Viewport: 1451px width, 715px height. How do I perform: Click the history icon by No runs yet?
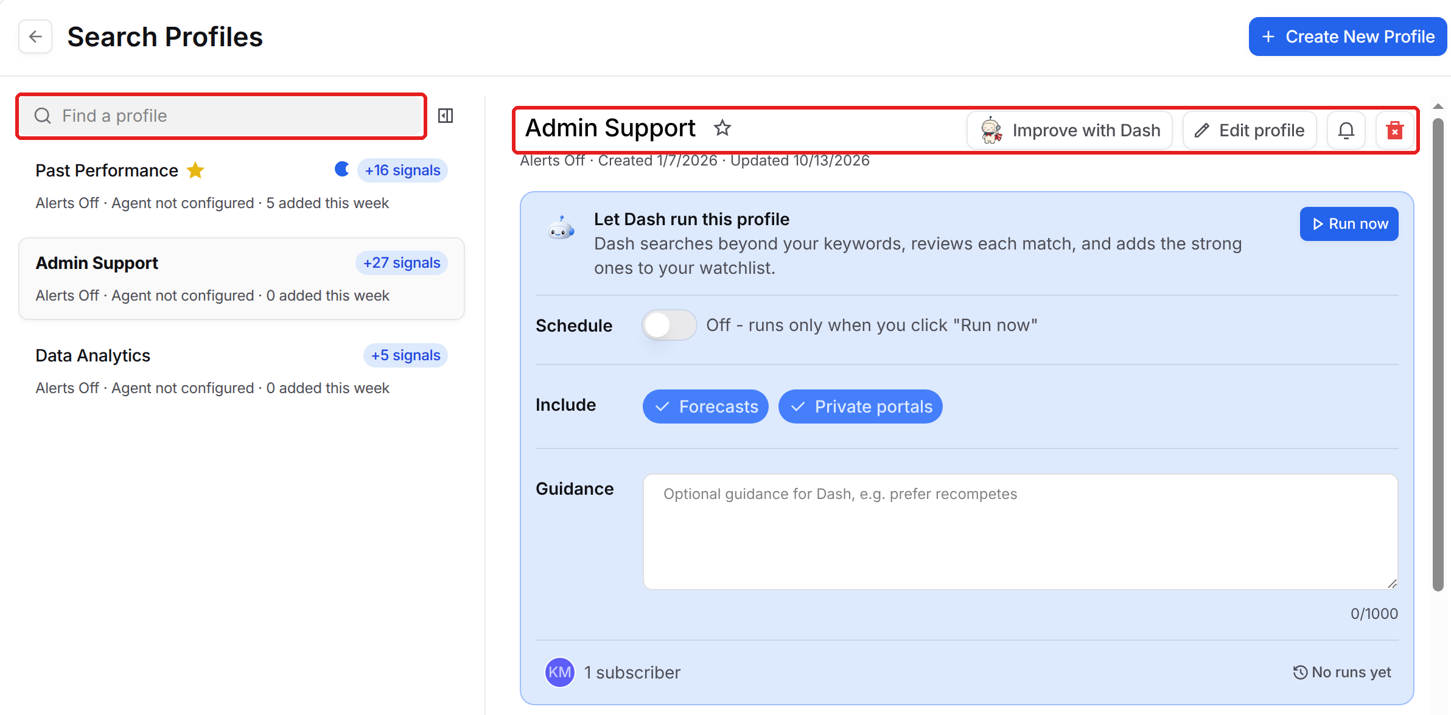pyautogui.click(x=1300, y=672)
